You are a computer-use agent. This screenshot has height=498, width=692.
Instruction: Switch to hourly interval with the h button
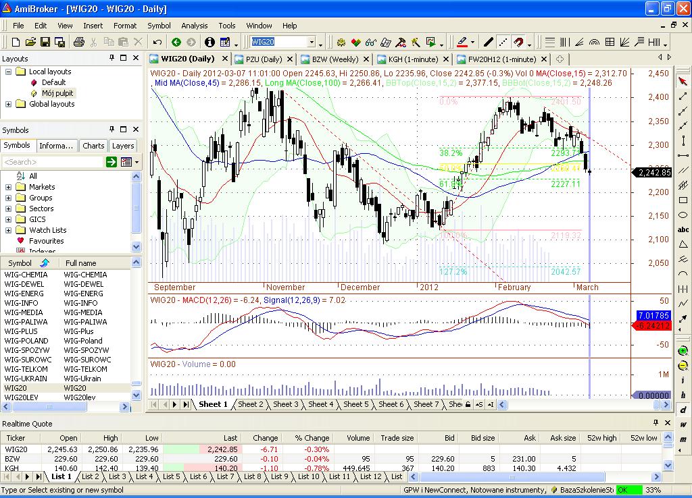click(x=683, y=395)
